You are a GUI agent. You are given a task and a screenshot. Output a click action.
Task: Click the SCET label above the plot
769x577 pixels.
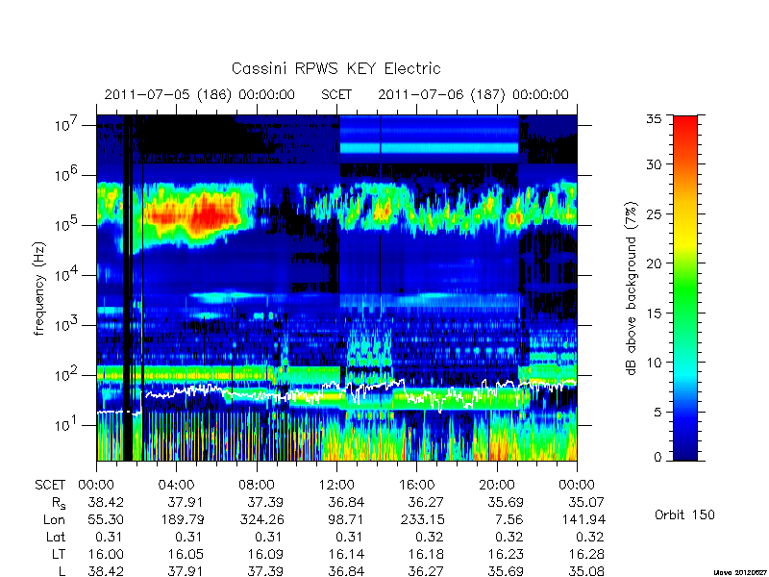[336, 94]
